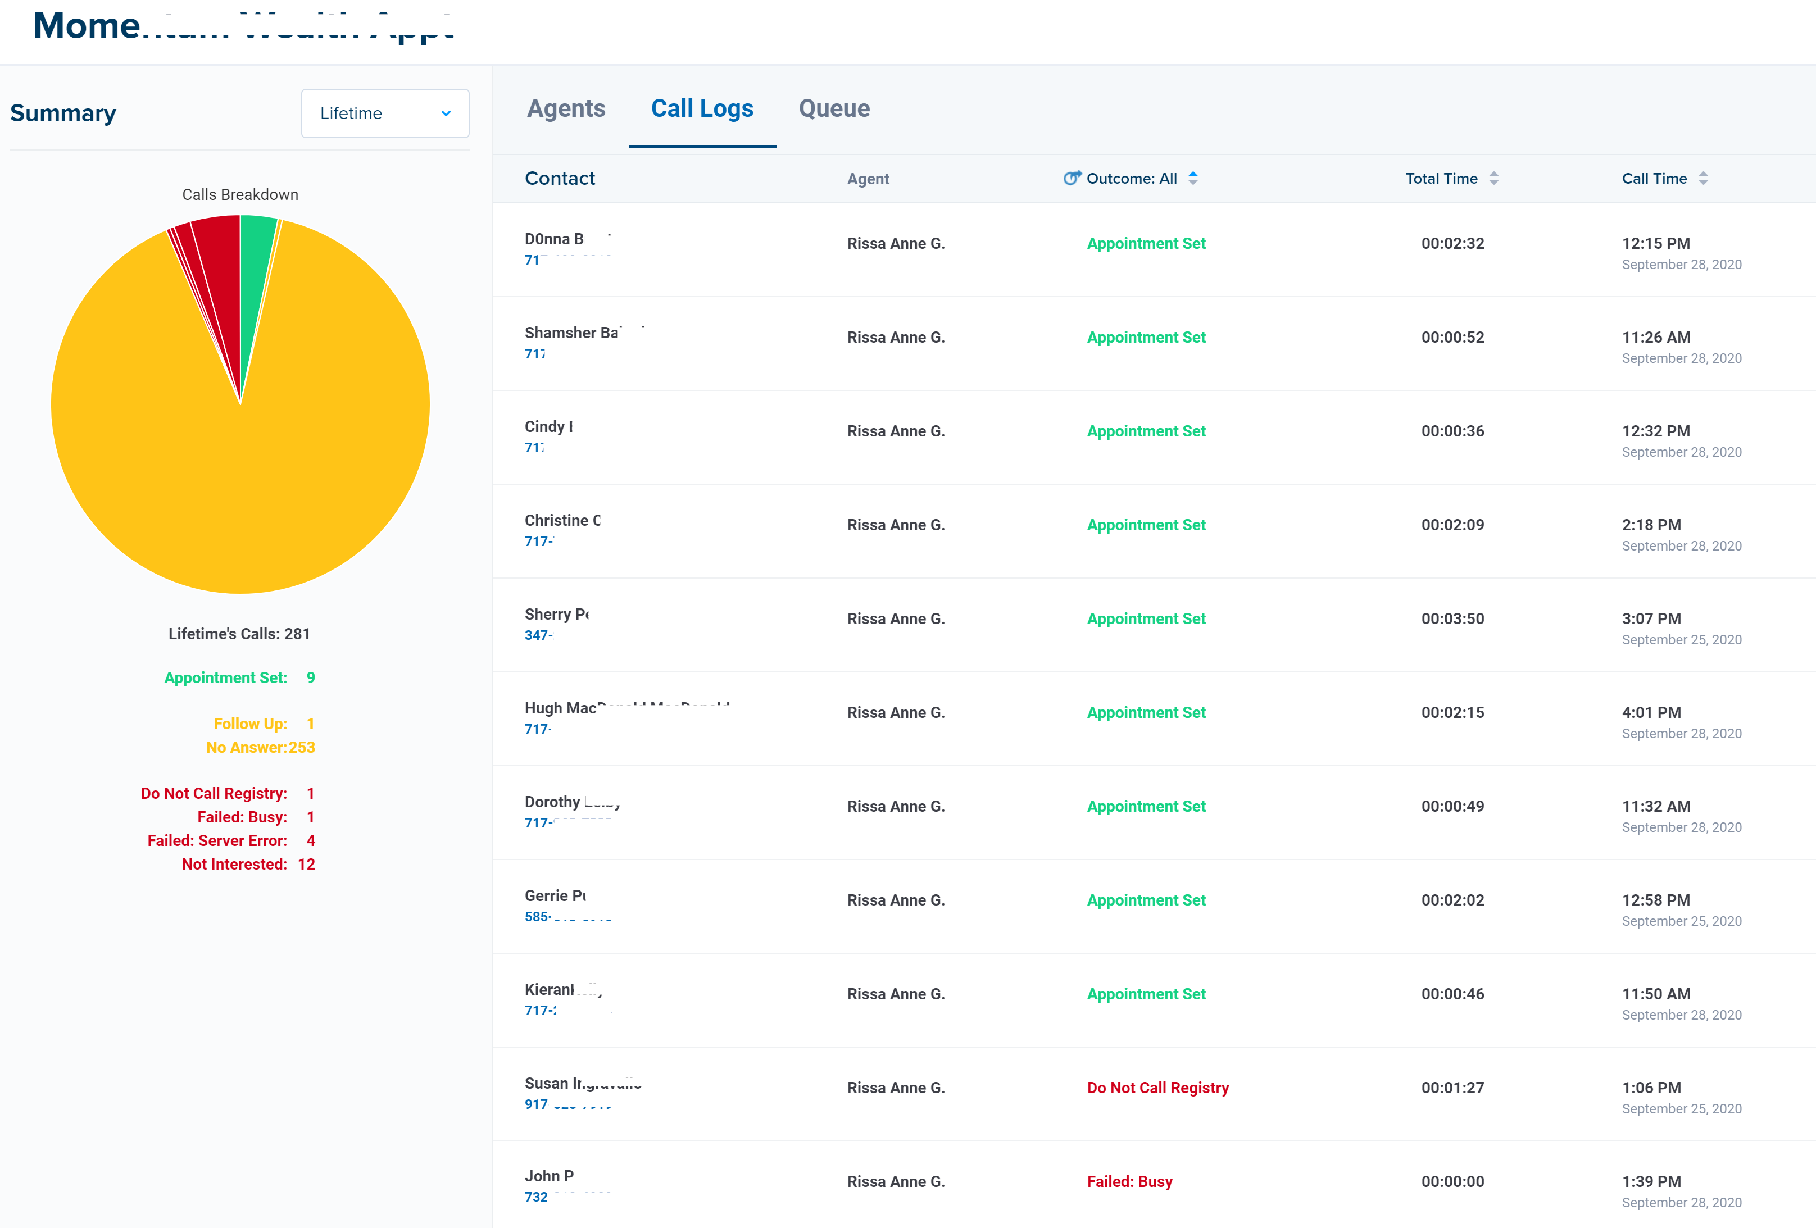Click the Outcome sort arrows icon
The height and width of the screenshot is (1228, 1816).
(1192, 178)
